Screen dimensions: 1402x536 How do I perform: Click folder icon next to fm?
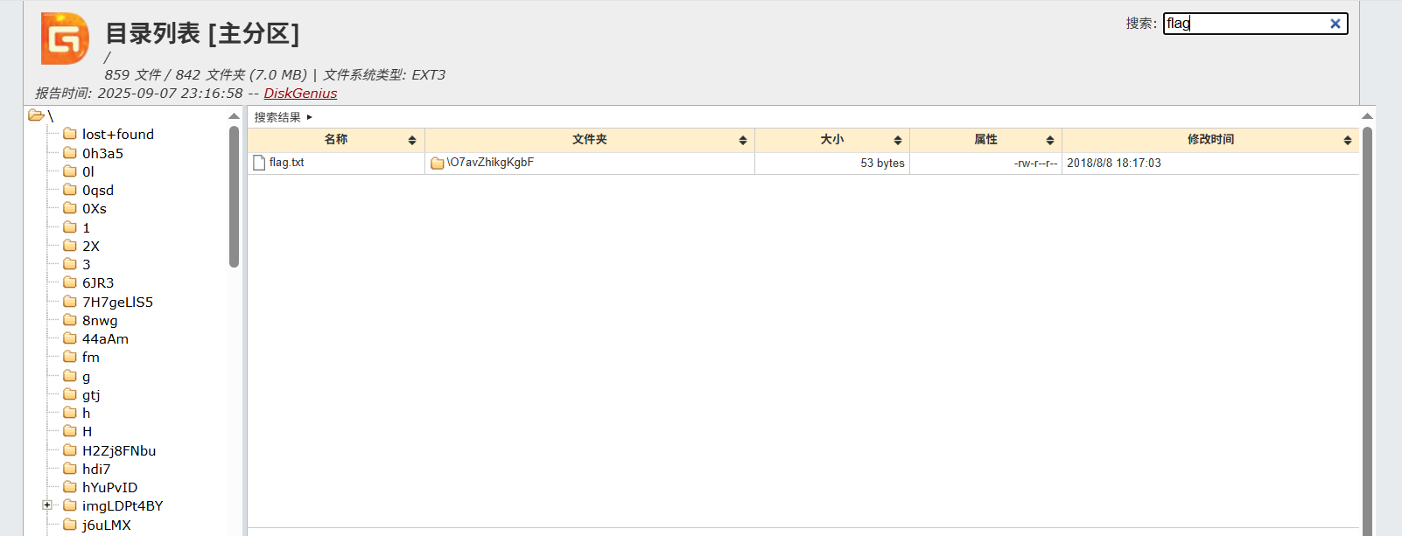[x=70, y=356]
